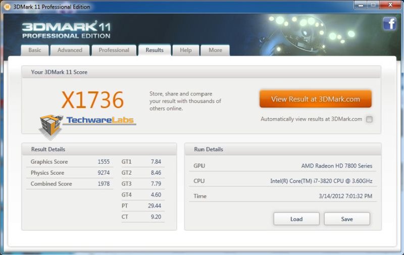Go to the Professional tab
The height and width of the screenshot is (255, 404).
click(x=114, y=50)
